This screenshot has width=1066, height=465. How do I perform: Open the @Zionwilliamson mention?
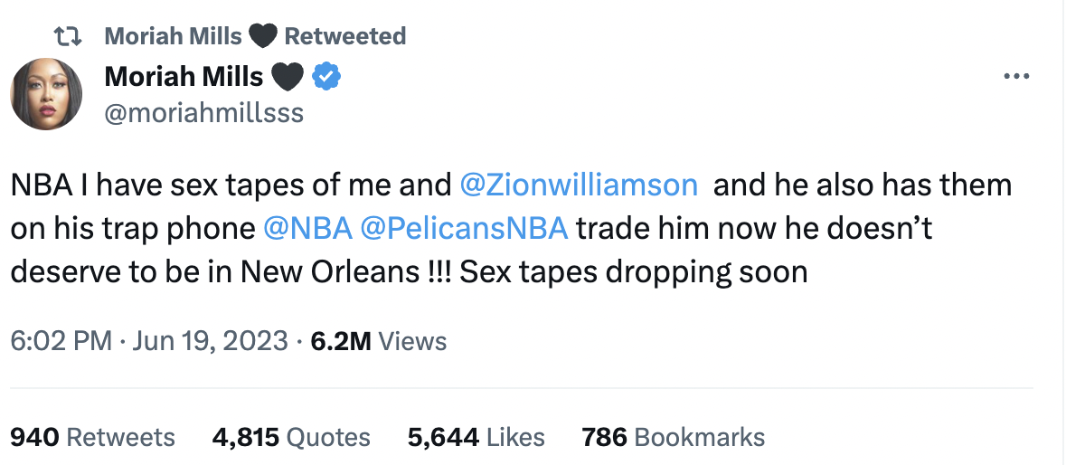579,185
